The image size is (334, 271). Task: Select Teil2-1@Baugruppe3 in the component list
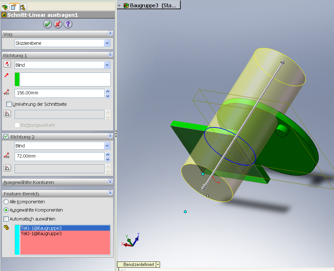coord(65,234)
